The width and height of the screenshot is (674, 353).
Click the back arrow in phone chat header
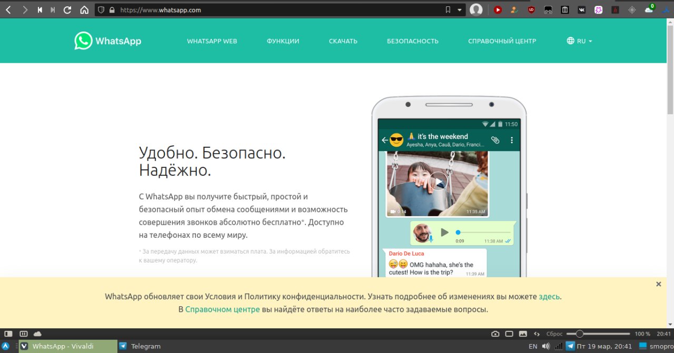(385, 140)
